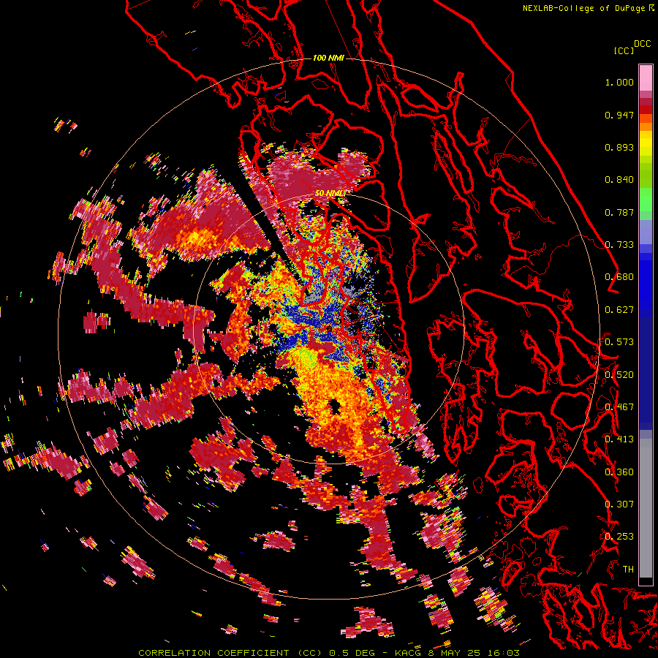Click the DCC label above the color bar

click(643, 44)
